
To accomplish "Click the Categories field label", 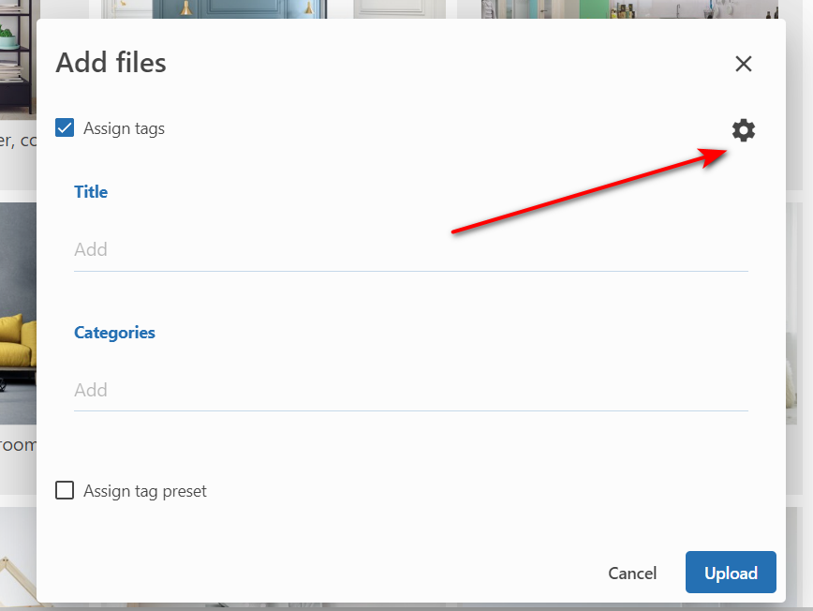I will click(x=114, y=333).
